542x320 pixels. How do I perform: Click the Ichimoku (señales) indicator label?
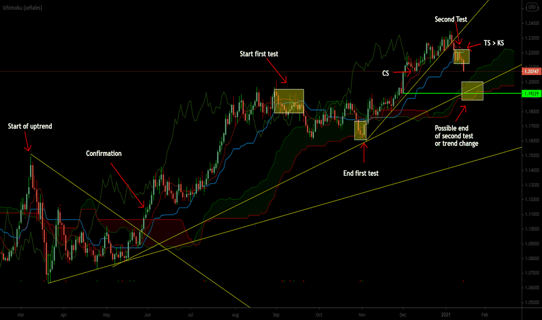click(x=23, y=8)
